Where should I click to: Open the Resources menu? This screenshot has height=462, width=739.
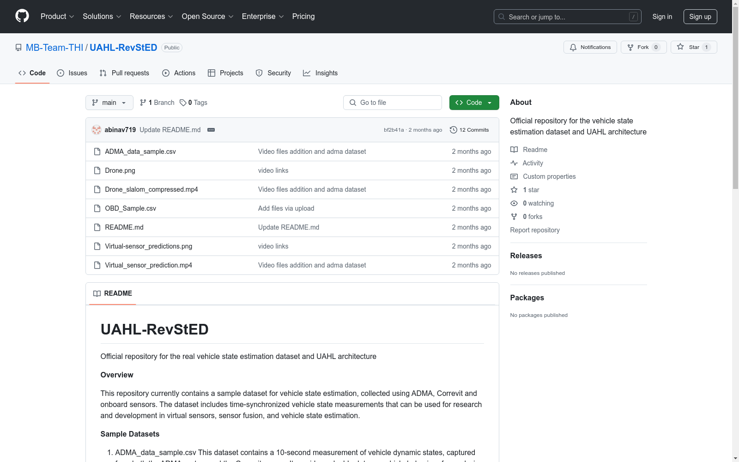(x=151, y=17)
